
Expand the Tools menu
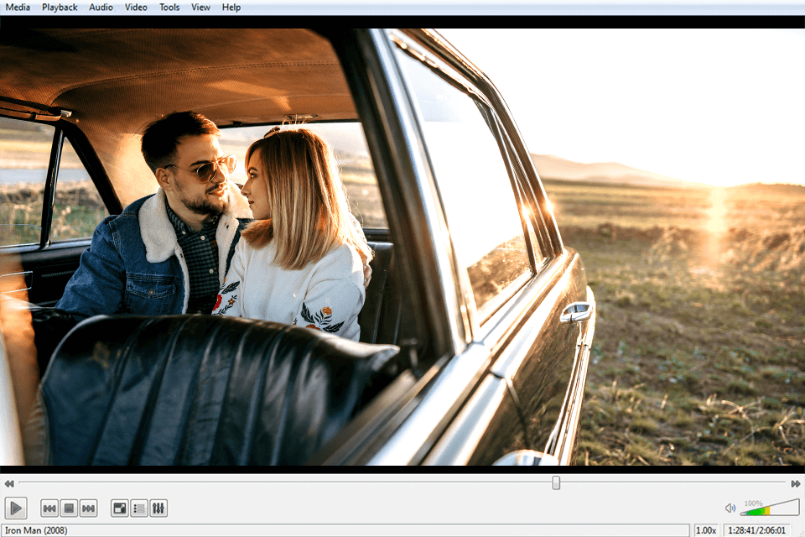click(x=169, y=8)
